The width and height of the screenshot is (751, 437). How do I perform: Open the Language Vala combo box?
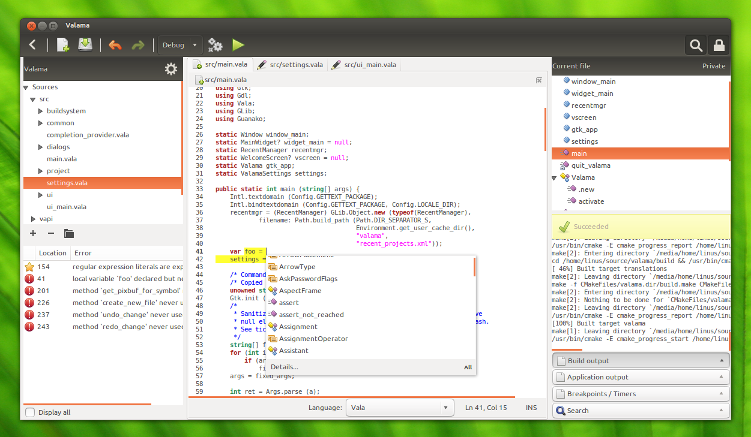(x=399, y=408)
